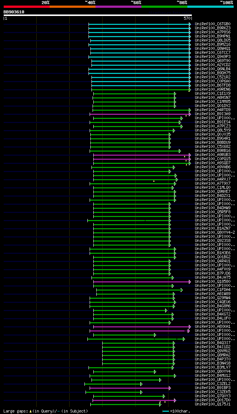
Task: Click the UniRef100_Q80YV4 hit label
Action: click(213, 372)
